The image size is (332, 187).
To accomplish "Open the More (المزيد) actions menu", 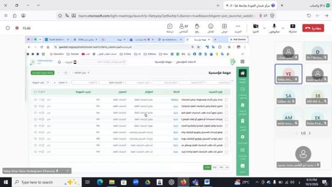I will pyautogui.click(x=238, y=28).
